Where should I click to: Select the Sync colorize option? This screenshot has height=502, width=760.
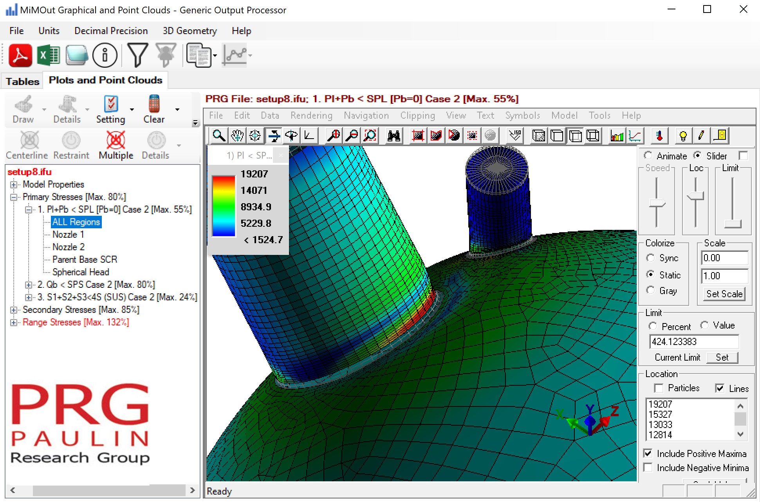pos(651,258)
